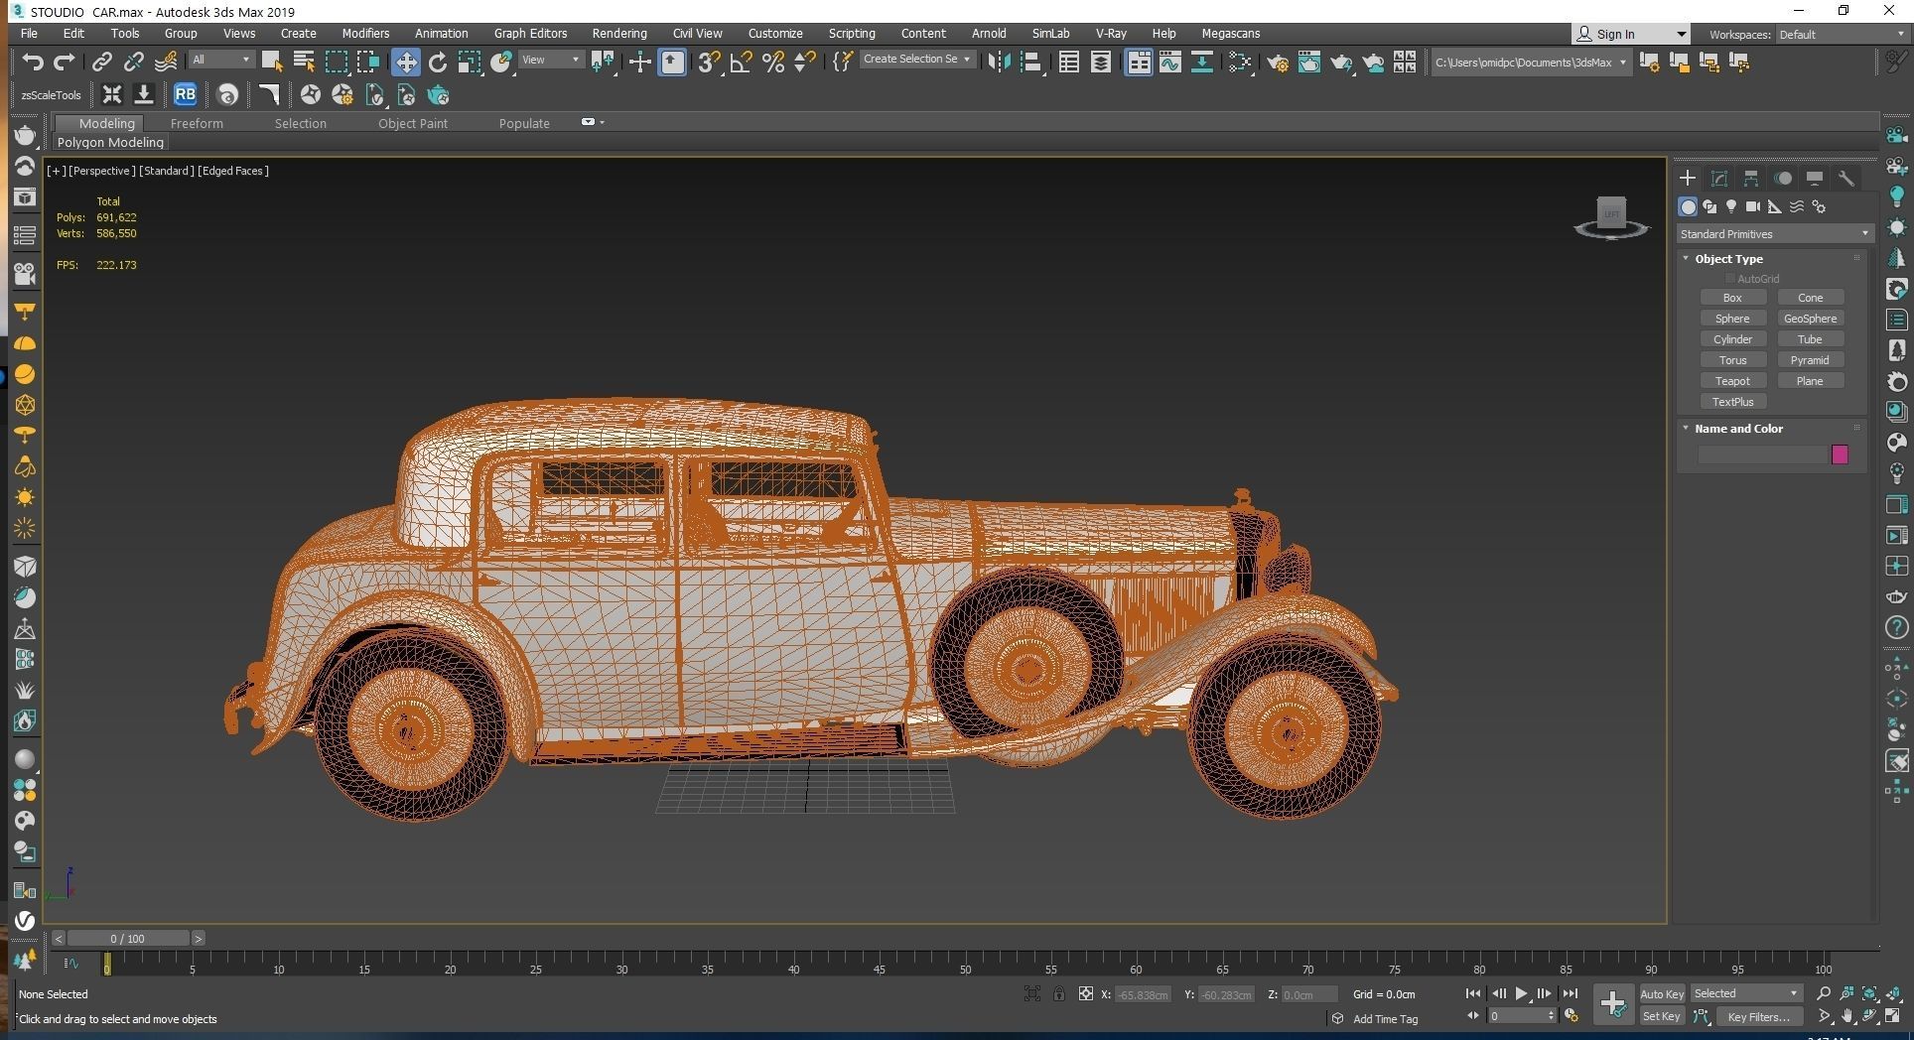Open the Modify panel tab icon
Screen dimensions: 1914x1040
1719,179
